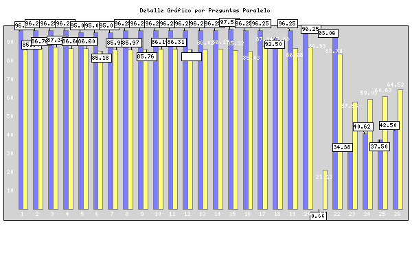The height and width of the screenshot is (275, 412).
Task: Click the yellow bar for question 26
Action: [x=400, y=149]
